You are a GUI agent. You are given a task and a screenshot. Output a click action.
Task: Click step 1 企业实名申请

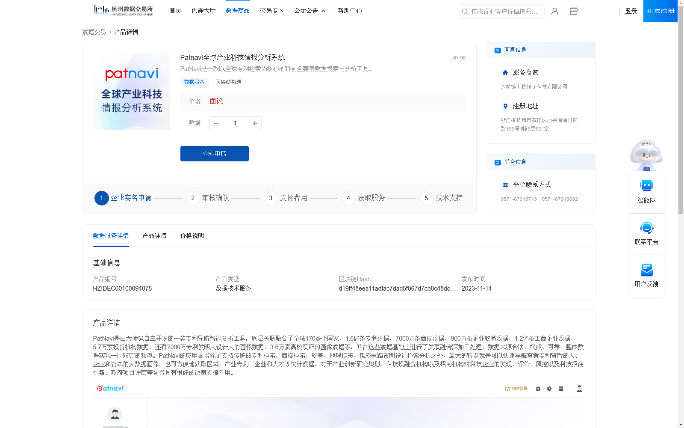click(x=123, y=198)
